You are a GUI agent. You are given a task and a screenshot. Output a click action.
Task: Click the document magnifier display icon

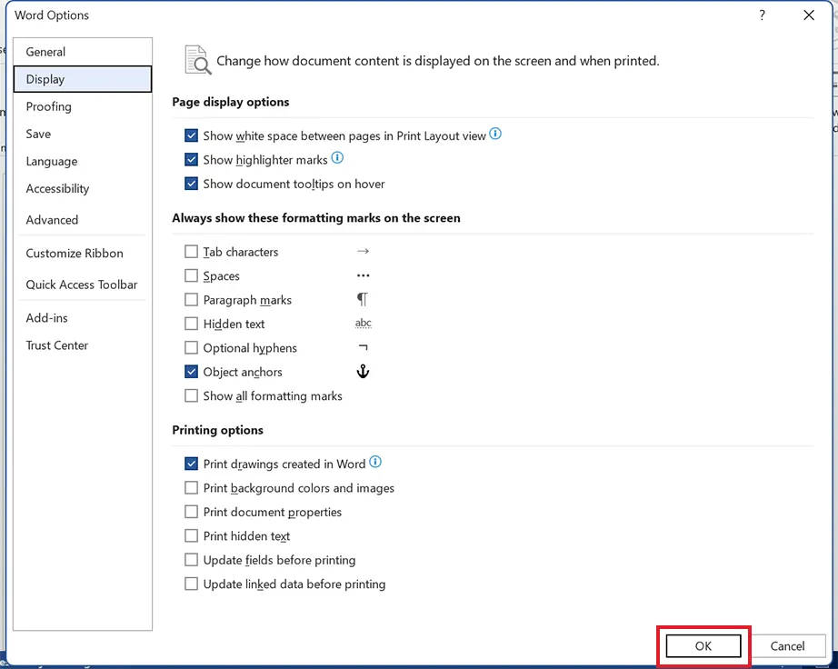[198, 60]
